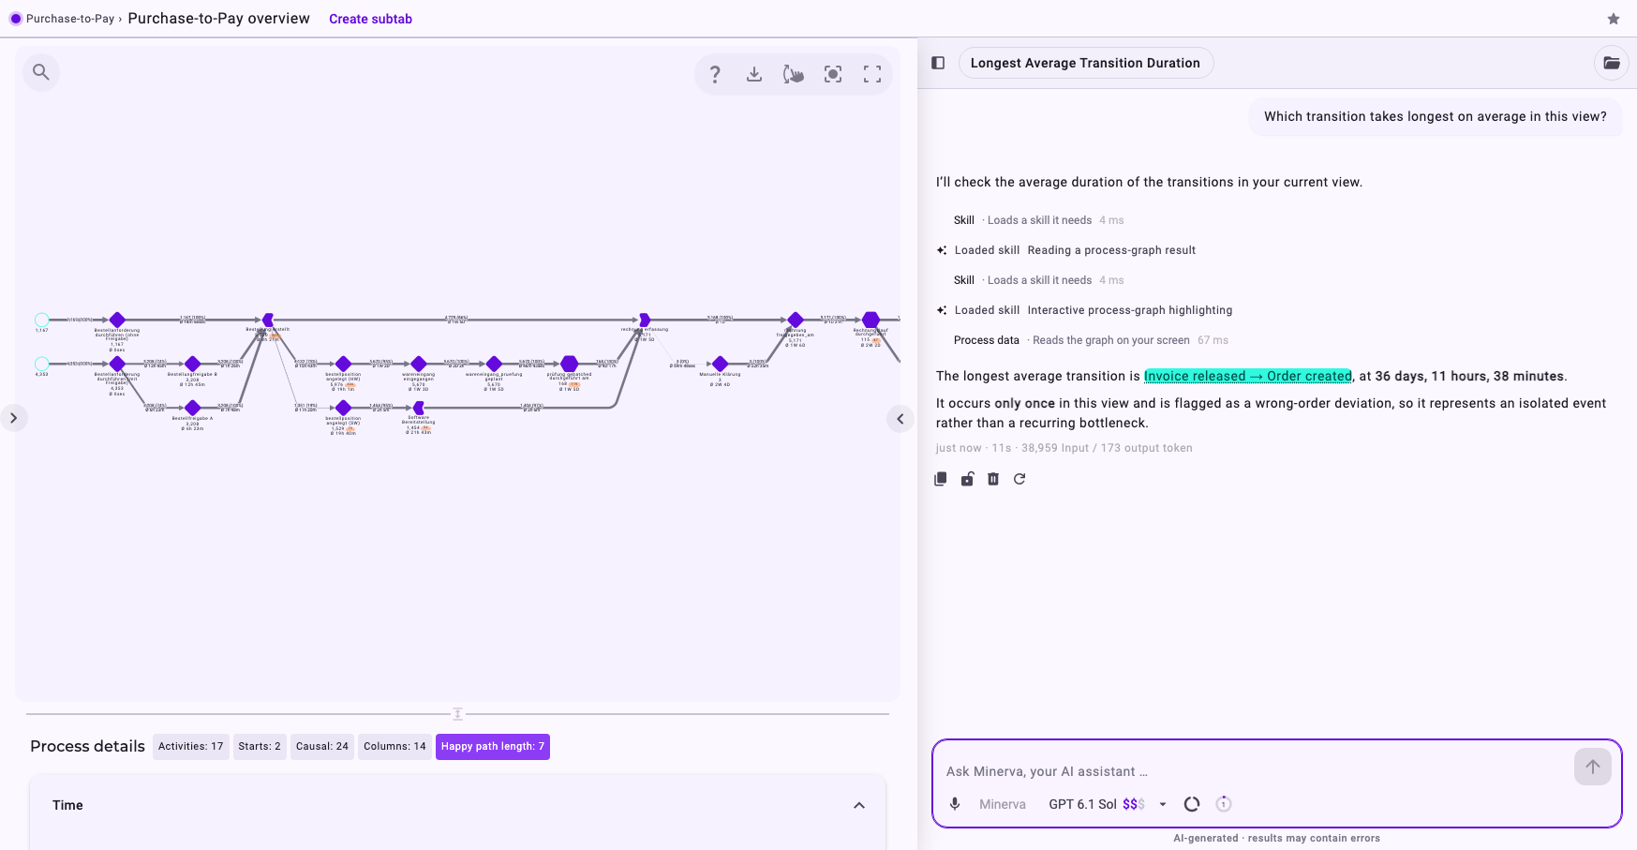Click the Starts: 2 chip
Screen dimensions: 1637x850
[260, 746]
